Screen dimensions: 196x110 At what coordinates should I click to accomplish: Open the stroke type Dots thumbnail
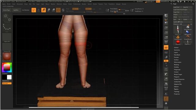tap(7, 28)
